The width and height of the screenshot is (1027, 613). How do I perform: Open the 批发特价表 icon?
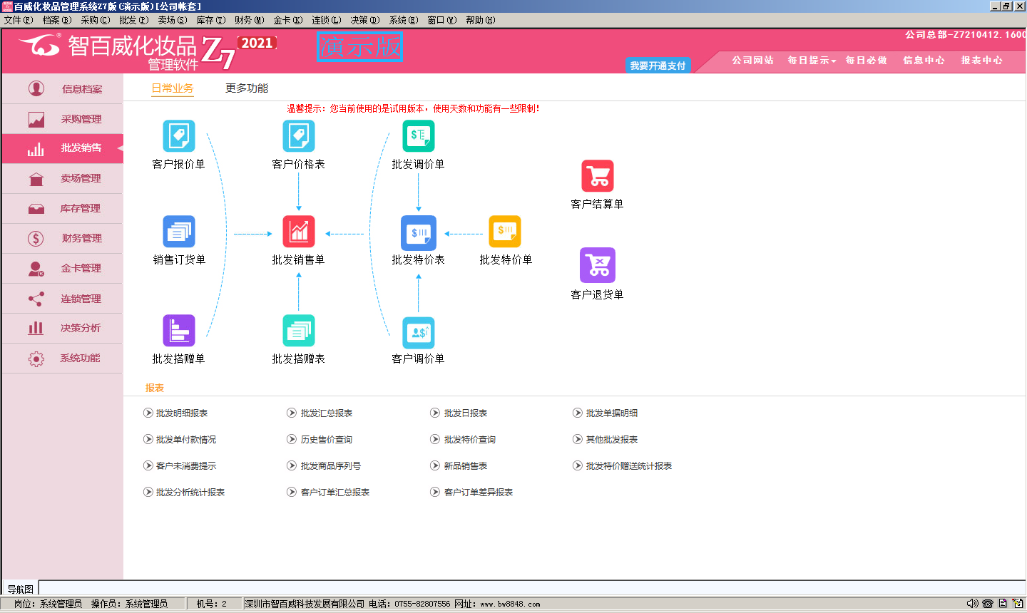[x=418, y=232]
